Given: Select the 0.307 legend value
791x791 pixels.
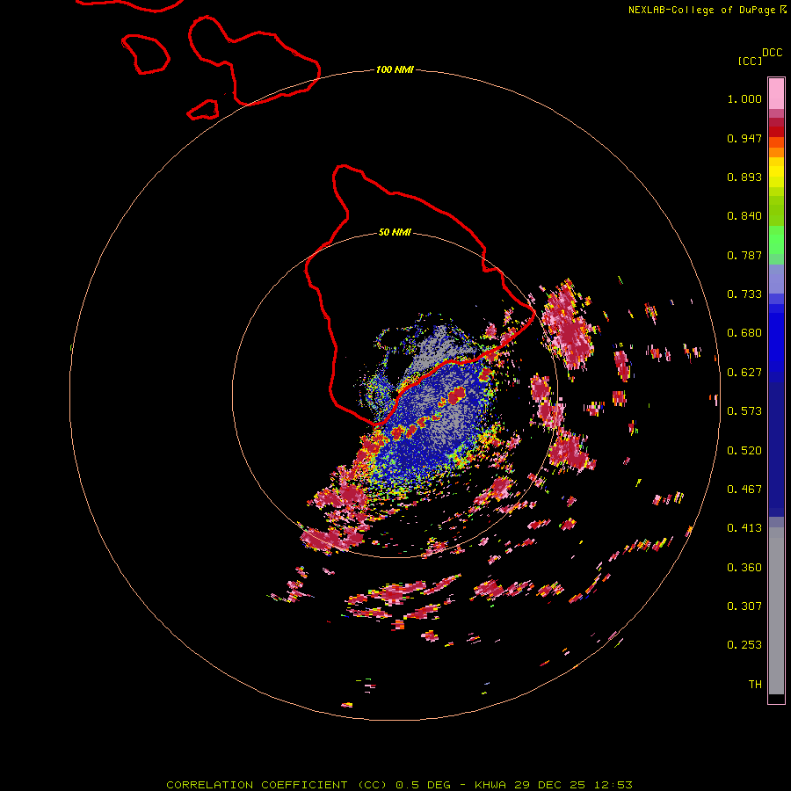Looking at the screenshot, I should pyautogui.click(x=744, y=606).
